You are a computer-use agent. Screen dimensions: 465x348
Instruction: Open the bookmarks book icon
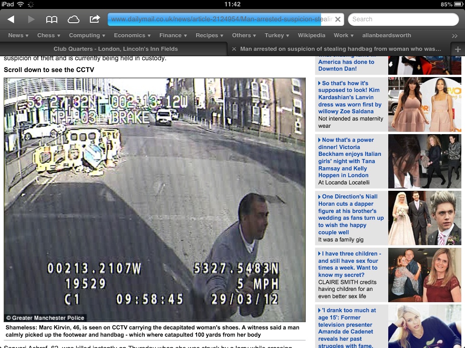point(52,19)
